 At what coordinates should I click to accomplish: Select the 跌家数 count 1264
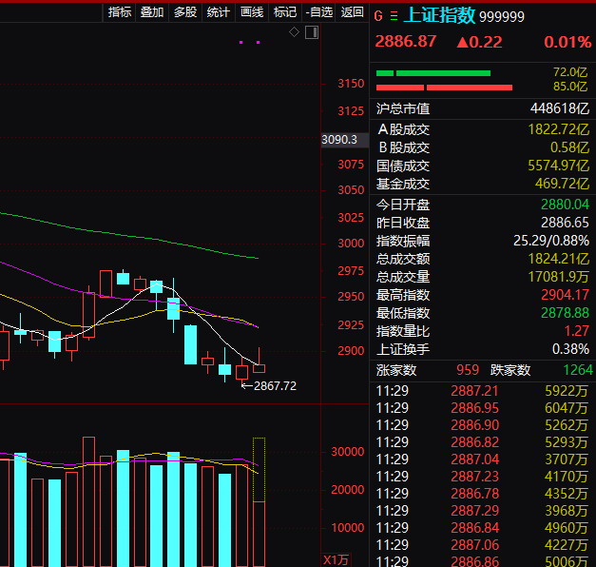pyautogui.click(x=578, y=370)
